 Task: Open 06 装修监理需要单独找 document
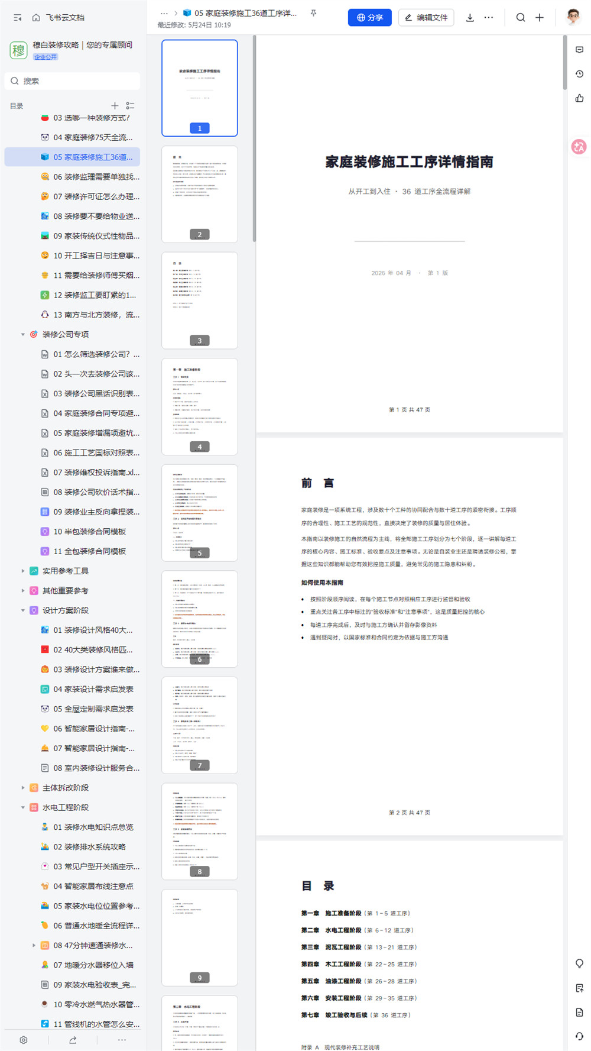(x=72, y=177)
